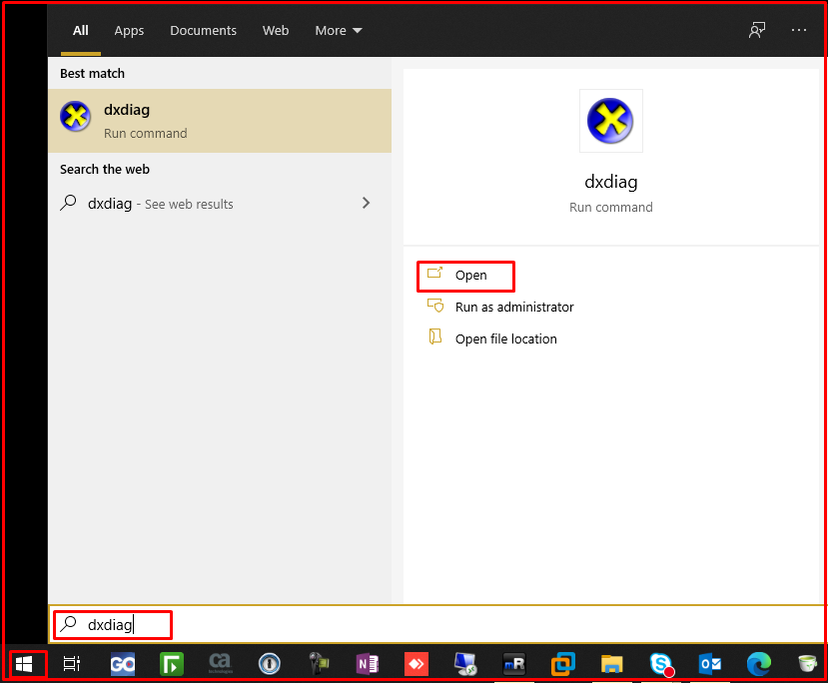Switch to the Web search tab
The width and height of the screenshot is (828, 683).
pos(276,31)
